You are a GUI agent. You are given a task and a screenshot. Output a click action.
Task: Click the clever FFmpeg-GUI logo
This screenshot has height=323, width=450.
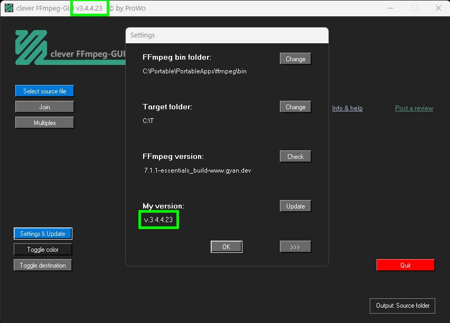[x=70, y=47]
